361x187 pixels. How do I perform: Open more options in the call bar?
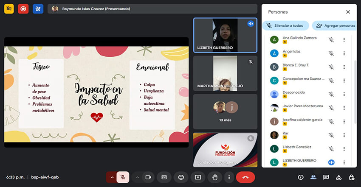(x=229, y=177)
